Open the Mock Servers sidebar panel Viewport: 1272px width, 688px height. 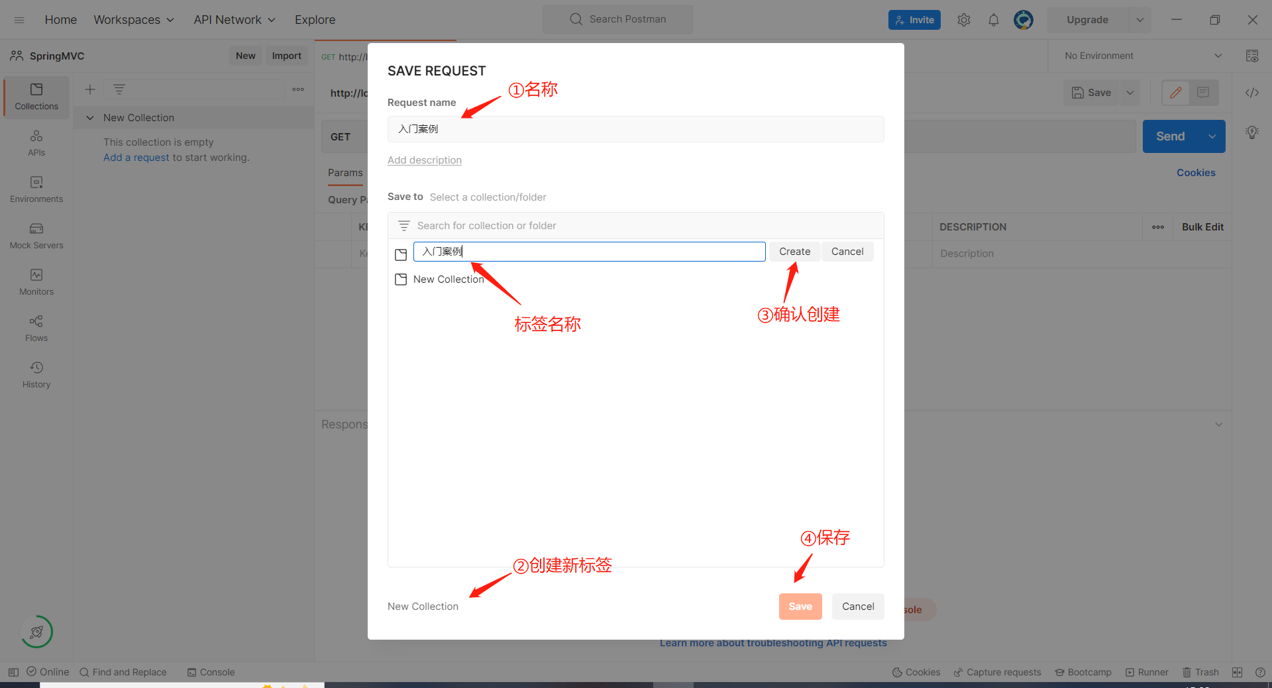pyautogui.click(x=36, y=236)
